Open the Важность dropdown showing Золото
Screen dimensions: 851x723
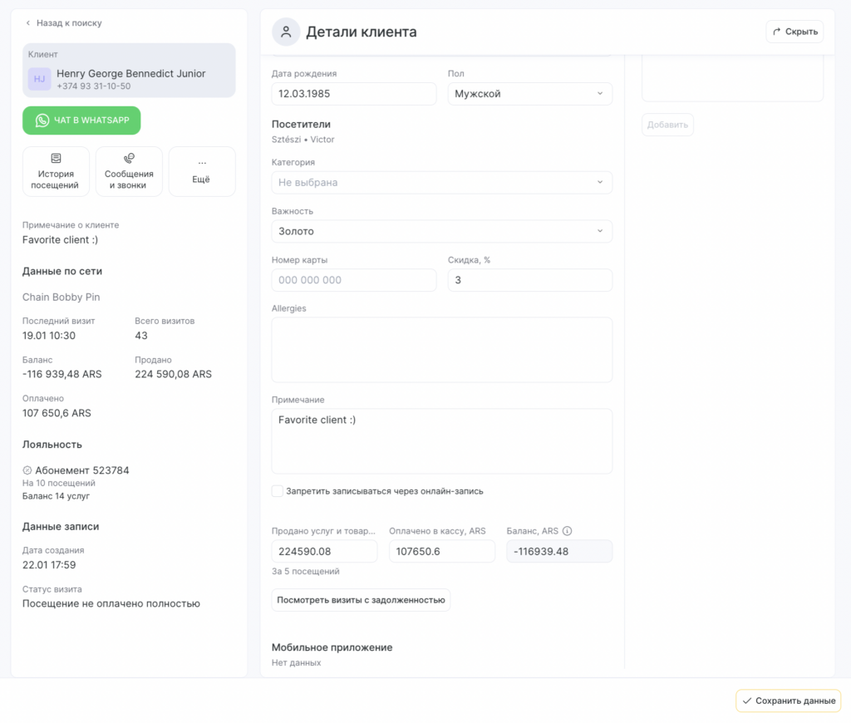pos(441,231)
